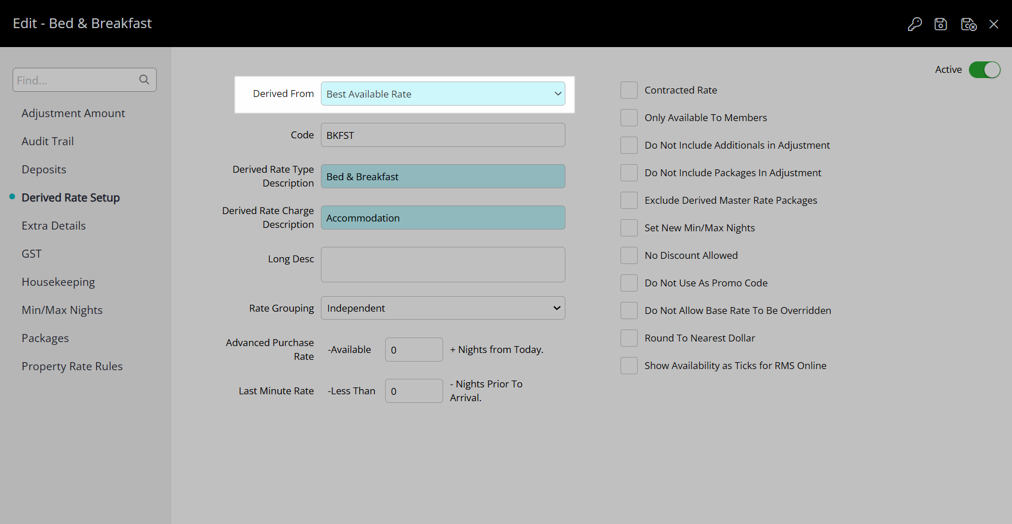Open the Adjustment Amount section
This screenshot has width=1012, height=524.
[x=73, y=113]
